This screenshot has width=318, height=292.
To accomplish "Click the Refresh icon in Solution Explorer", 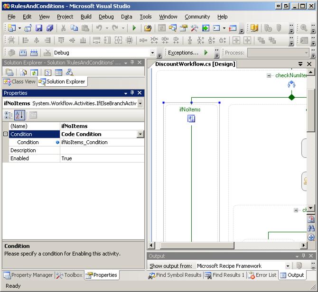I will (x=34, y=73).
